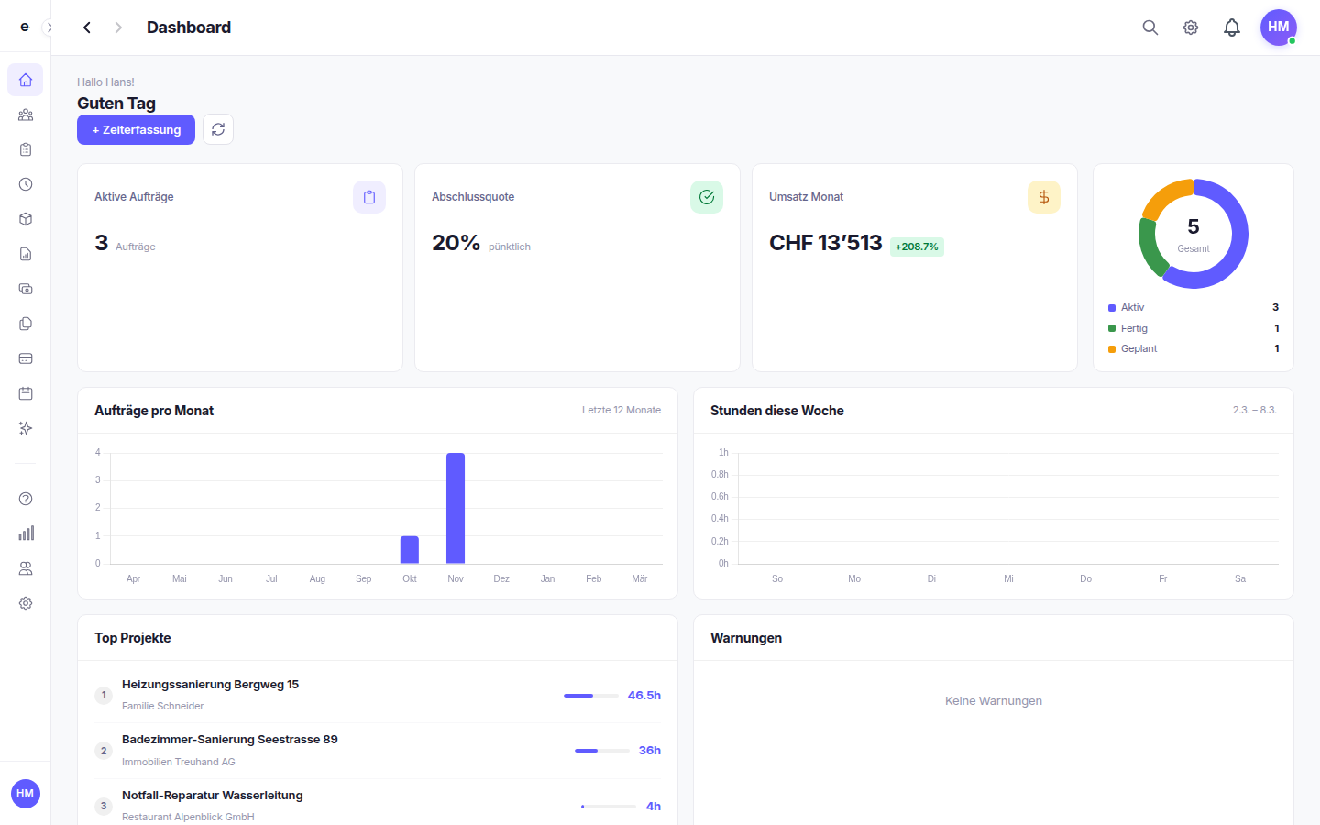Open the calendar icon in sidebar

click(x=26, y=393)
